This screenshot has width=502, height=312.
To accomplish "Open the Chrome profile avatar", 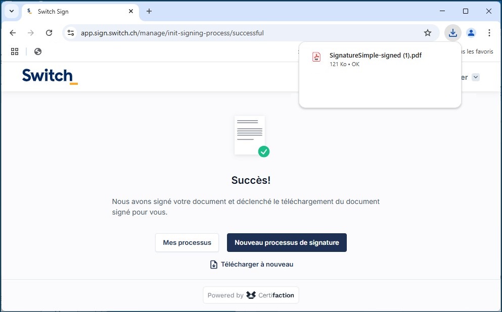I will click(x=471, y=33).
